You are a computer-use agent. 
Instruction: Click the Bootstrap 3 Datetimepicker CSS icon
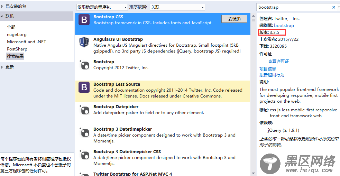pos(84,155)
